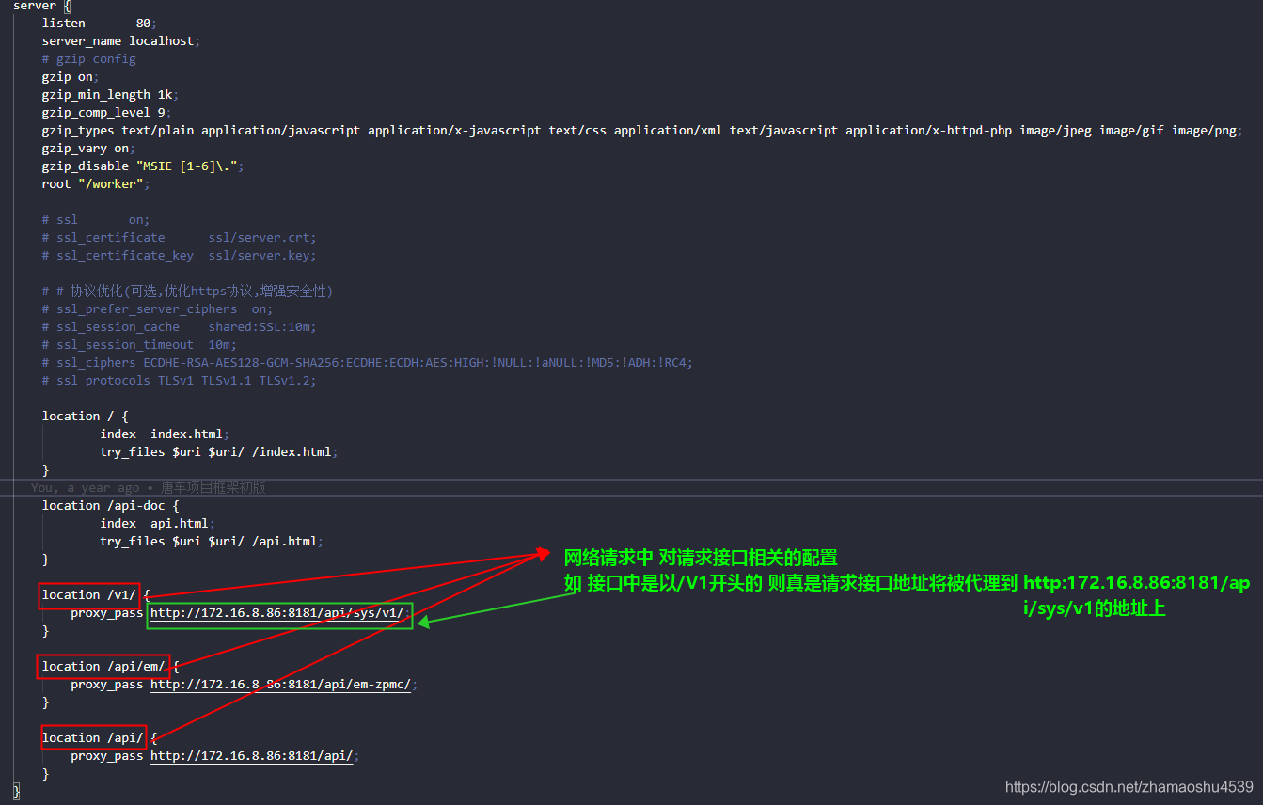1263x805 pixels.
Task: Click the 'index api.html;' line
Action: point(158,523)
